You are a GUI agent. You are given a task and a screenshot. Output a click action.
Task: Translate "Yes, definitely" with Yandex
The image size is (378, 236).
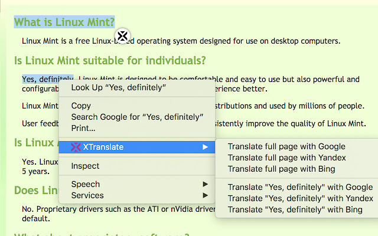pos(300,198)
